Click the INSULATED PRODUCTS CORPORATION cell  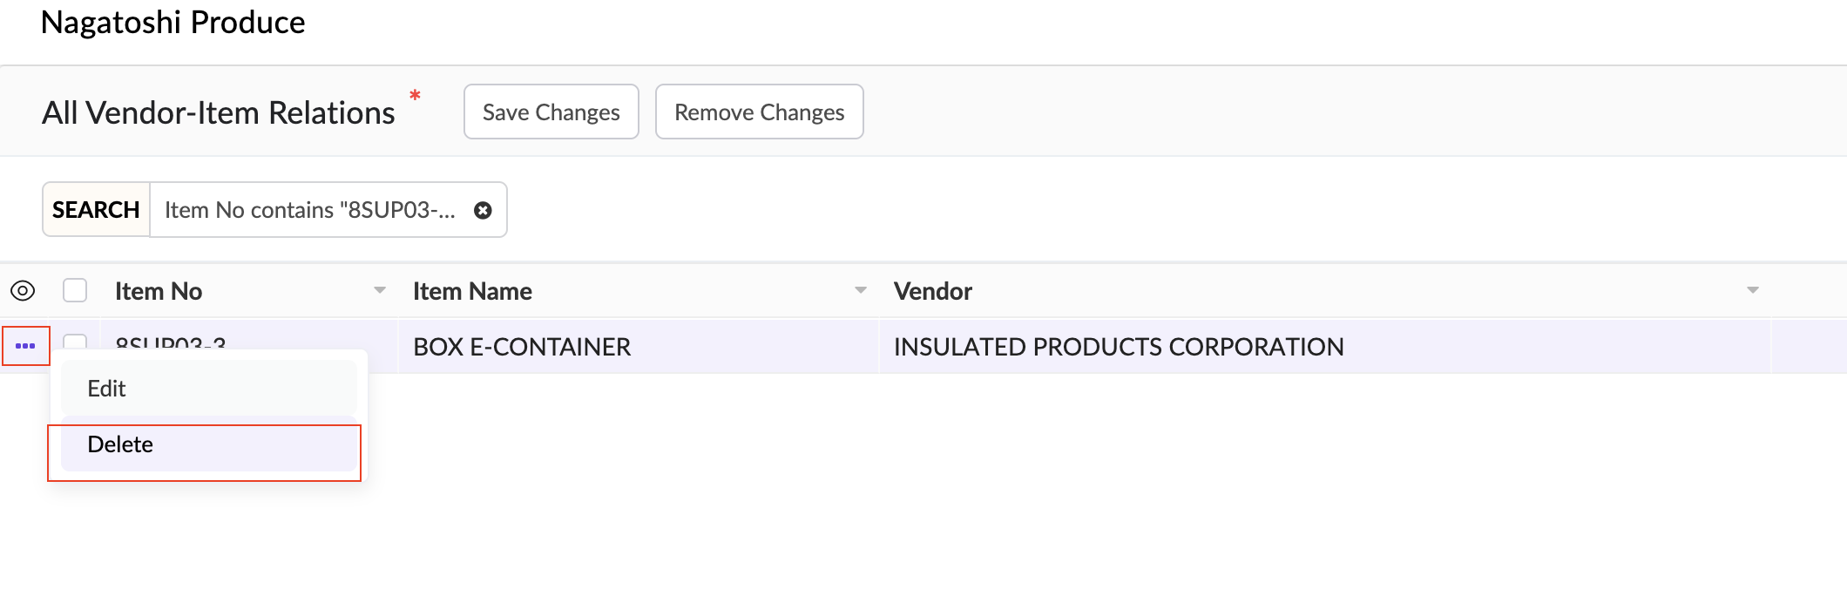click(x=1119, y=347)
